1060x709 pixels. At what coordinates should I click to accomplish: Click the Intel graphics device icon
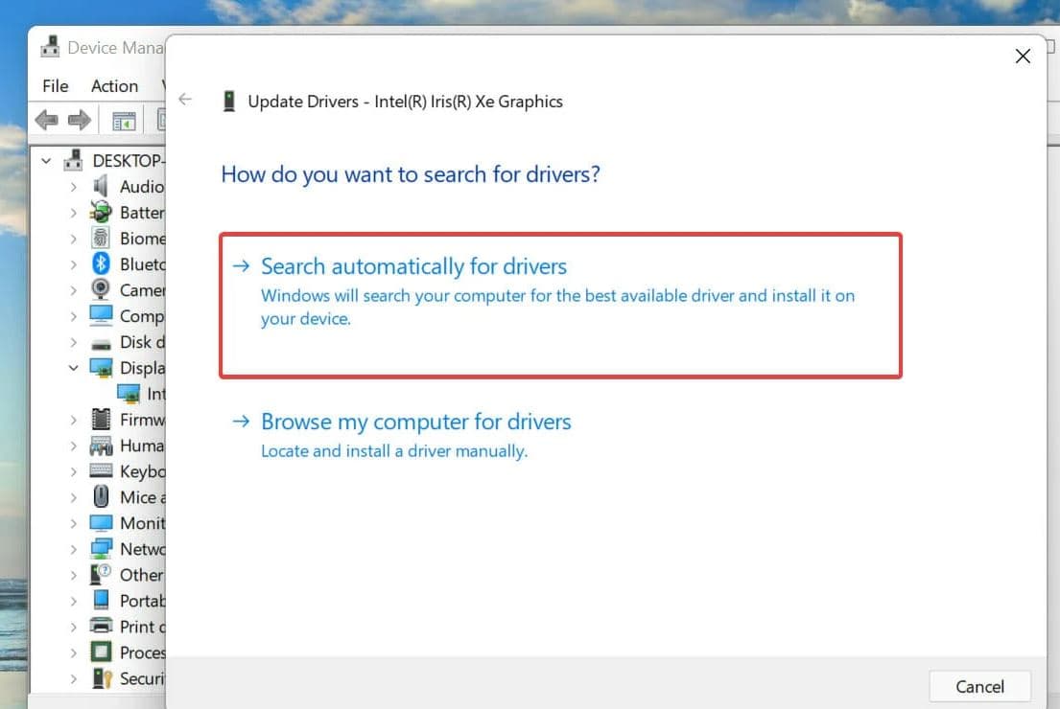pos(129,394)
